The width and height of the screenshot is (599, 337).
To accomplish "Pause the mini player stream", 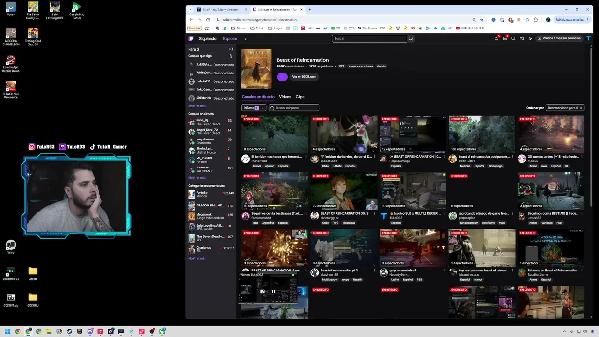I will pos(273,292).
